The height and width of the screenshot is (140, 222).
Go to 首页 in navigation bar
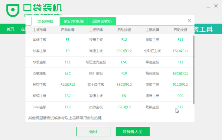pyautogui.click(x=11, y=29)
